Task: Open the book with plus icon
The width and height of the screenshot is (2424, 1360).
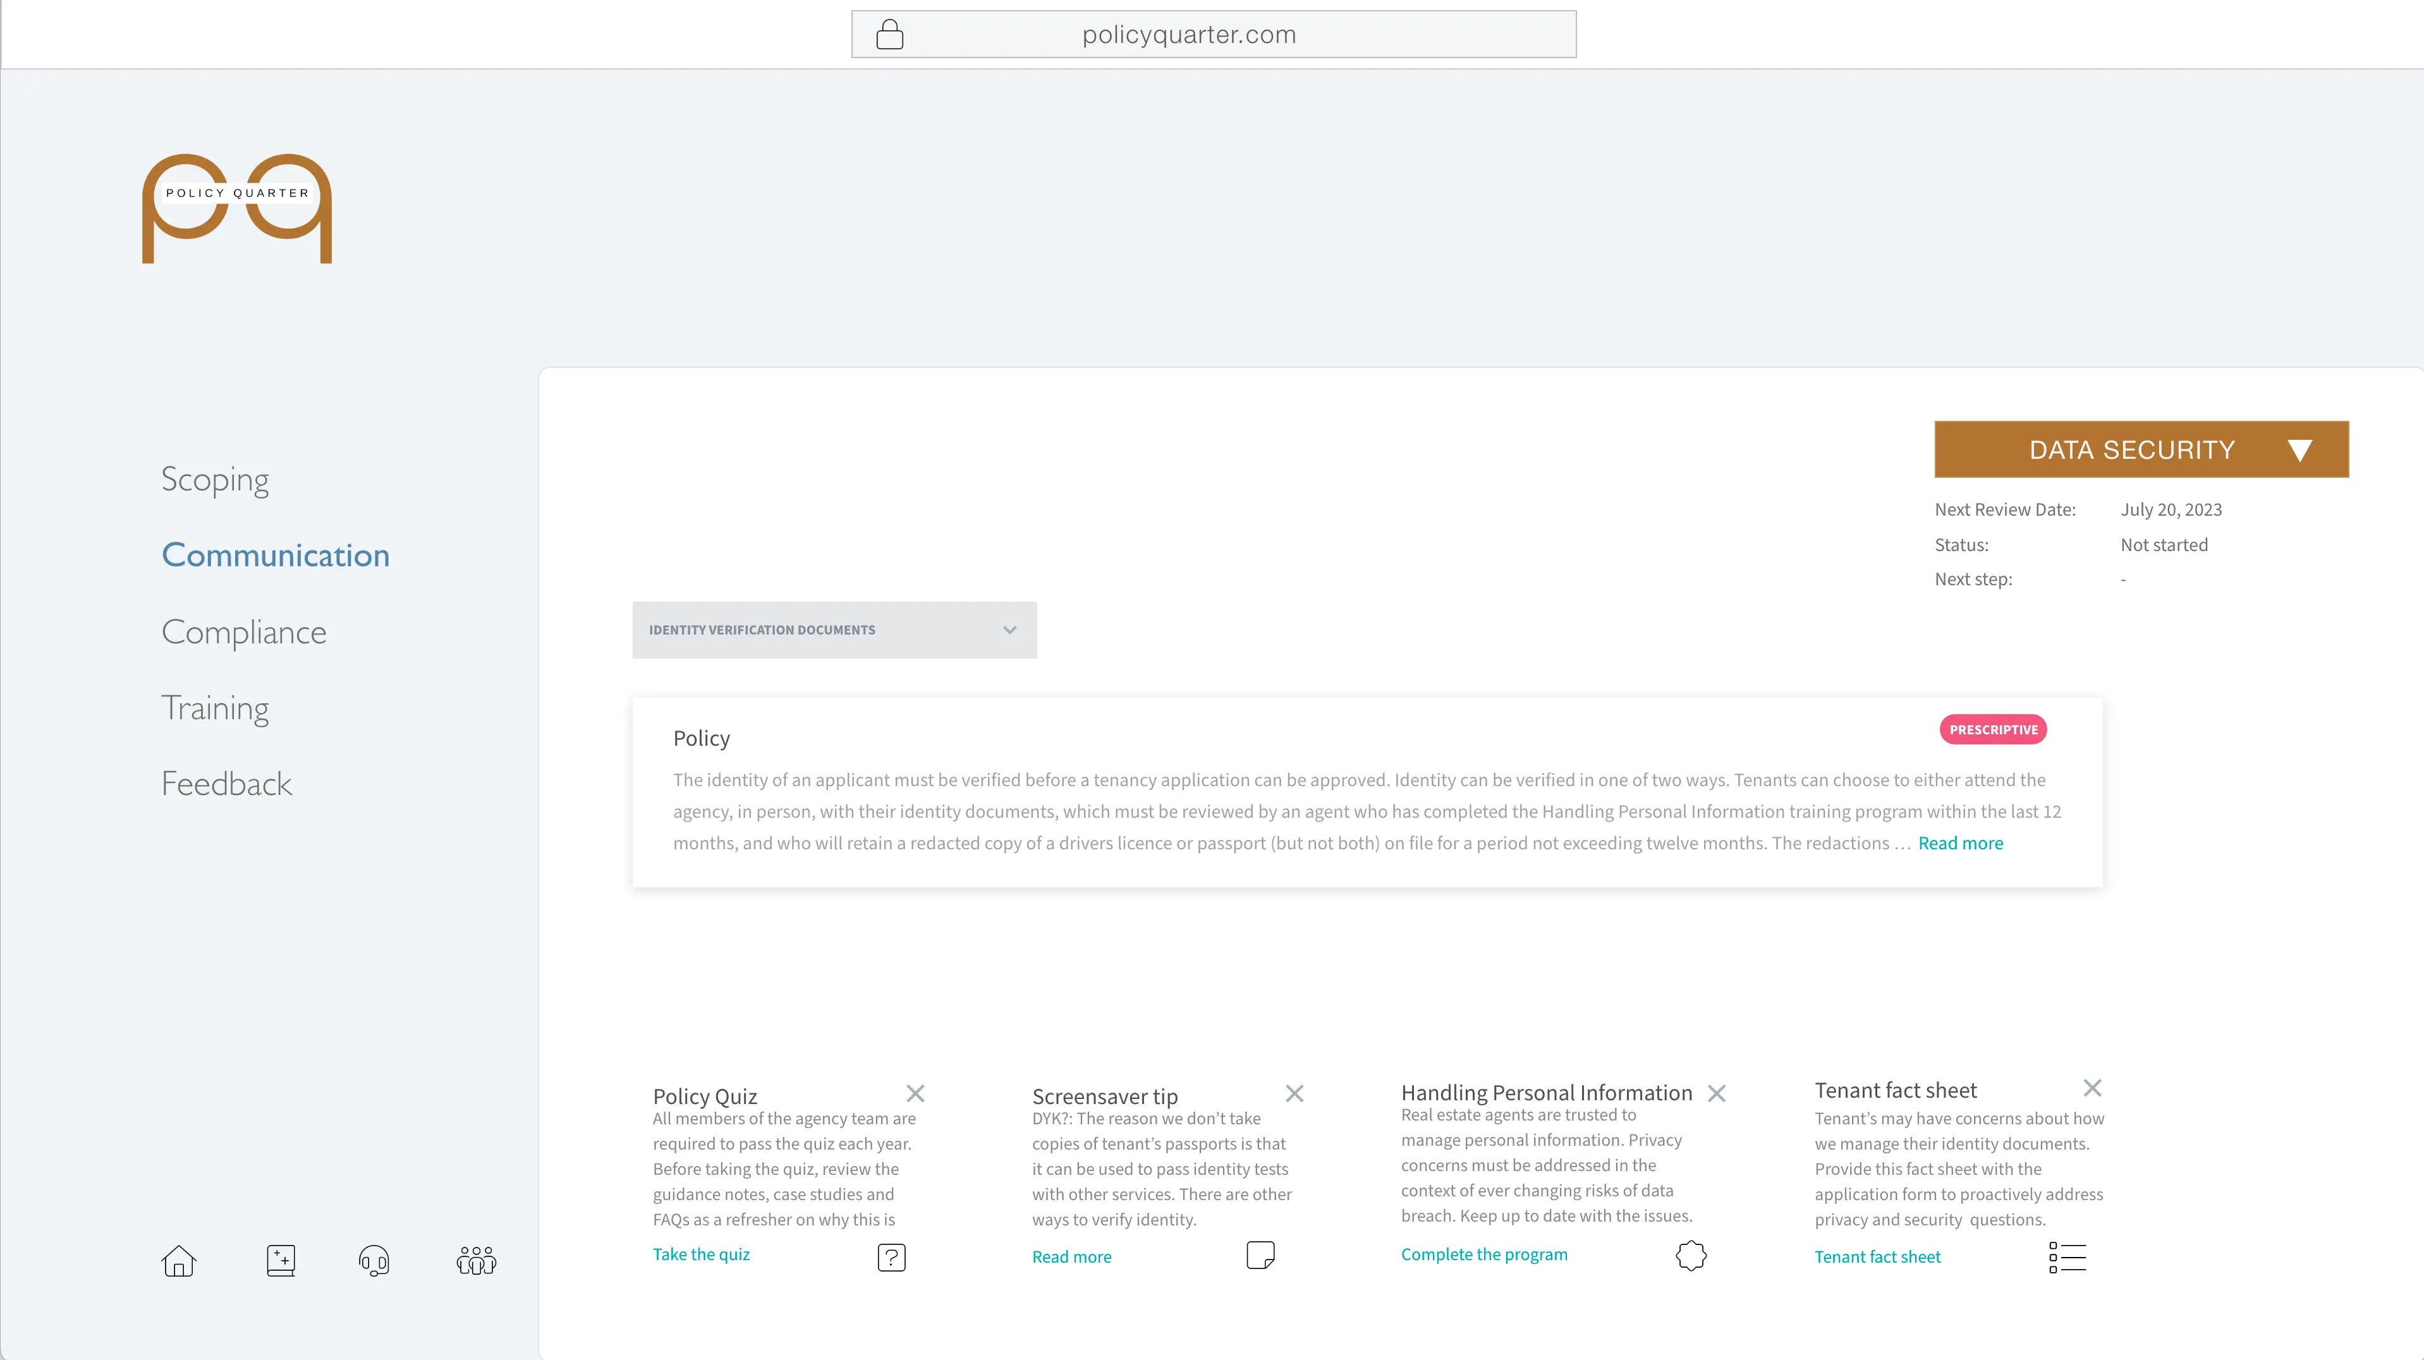Action: click(x=281, y=1260)
